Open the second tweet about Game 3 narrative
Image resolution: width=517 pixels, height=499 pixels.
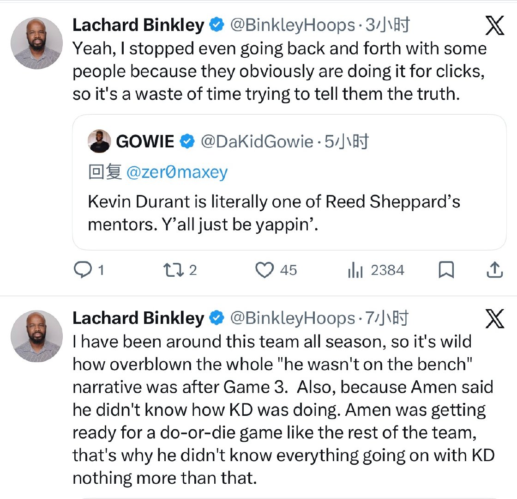[283, 409]
